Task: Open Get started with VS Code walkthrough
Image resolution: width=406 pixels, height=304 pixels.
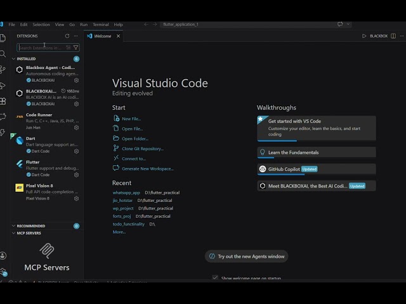Action: [317, 129]
